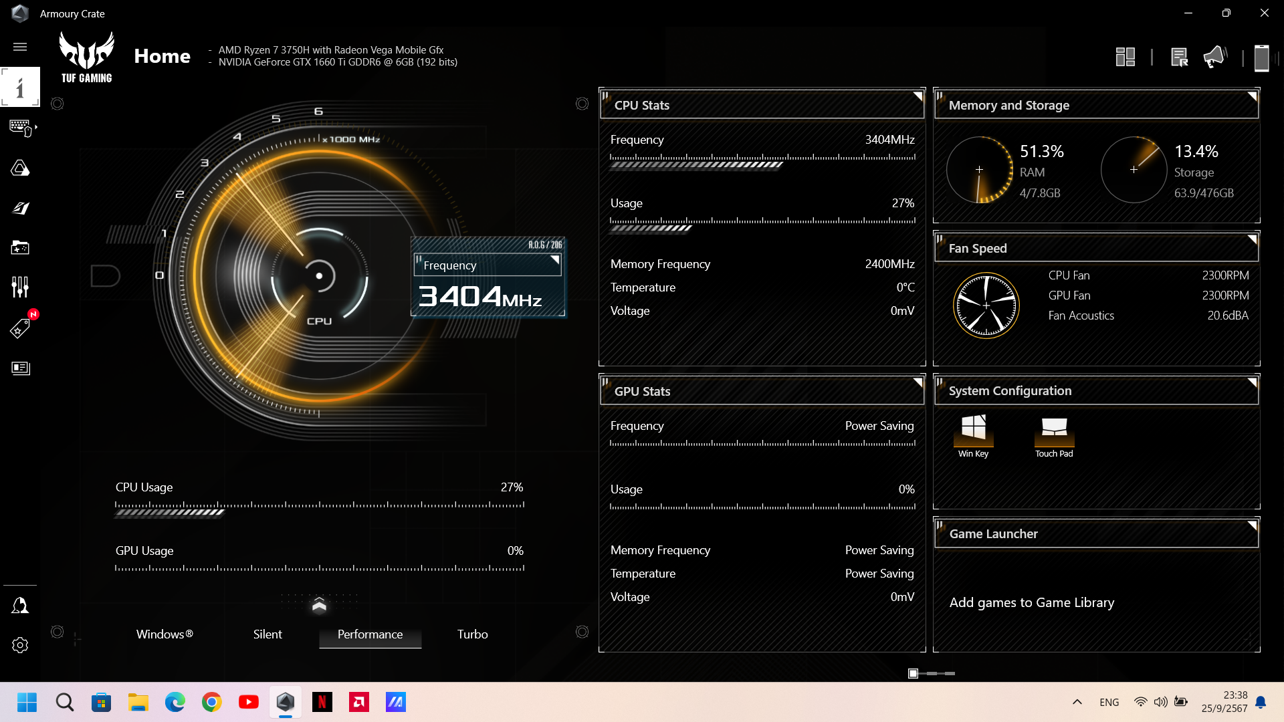Open the hamburger menu

pyautogui.click(x=20, y=47)
